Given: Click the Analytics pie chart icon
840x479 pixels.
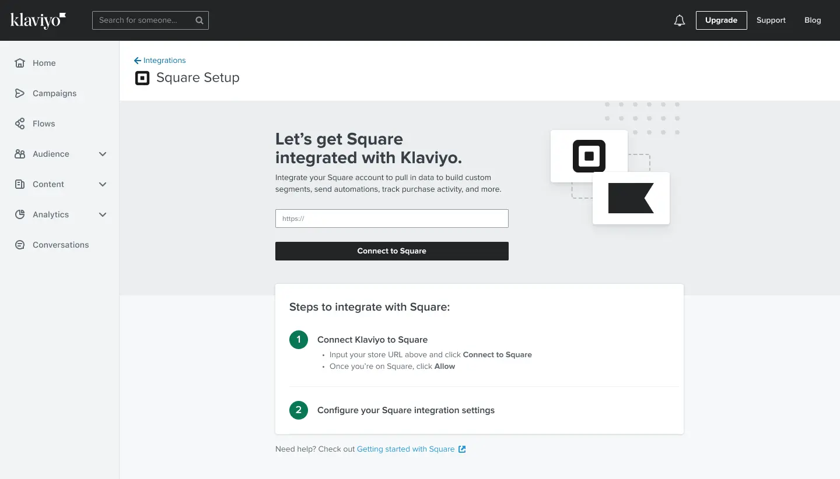Looking at the screenshot, I should click(20, 214).
